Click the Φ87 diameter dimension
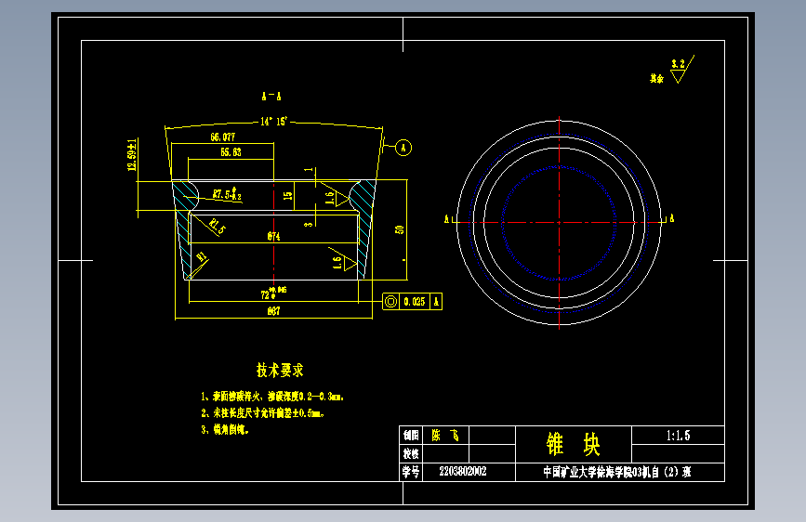Image resolution: width=806 pixels, height=522 pixels. pyautogui.click(x=273, y=311)
